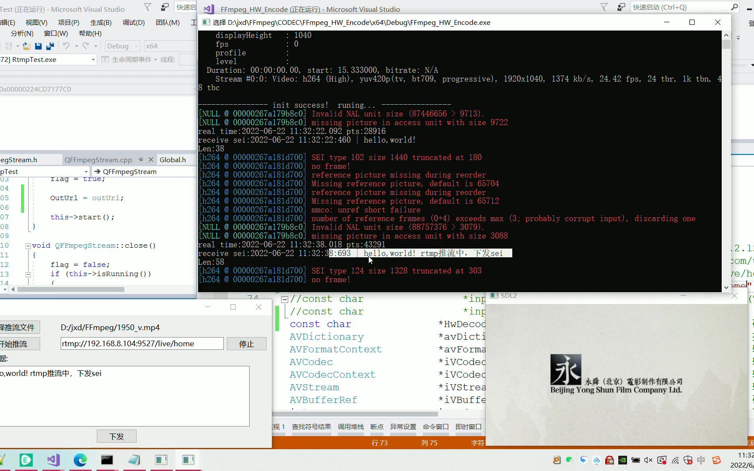754x471 pixels.
Task: Click the network Wi-Fi tray icon
Action: click(675, 460)
